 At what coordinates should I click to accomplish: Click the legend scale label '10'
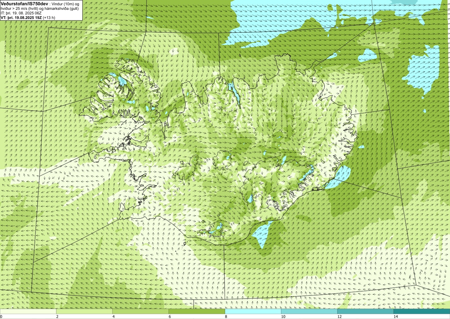[283, 317]
